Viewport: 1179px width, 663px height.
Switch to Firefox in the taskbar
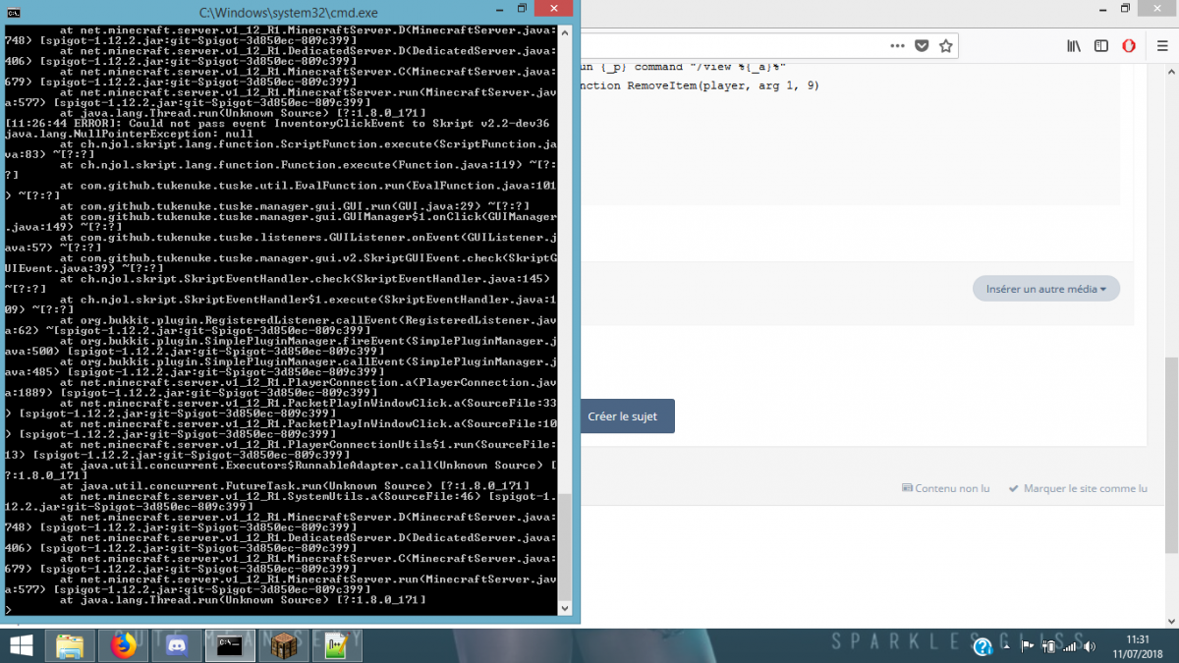click(x=123, y=646)
